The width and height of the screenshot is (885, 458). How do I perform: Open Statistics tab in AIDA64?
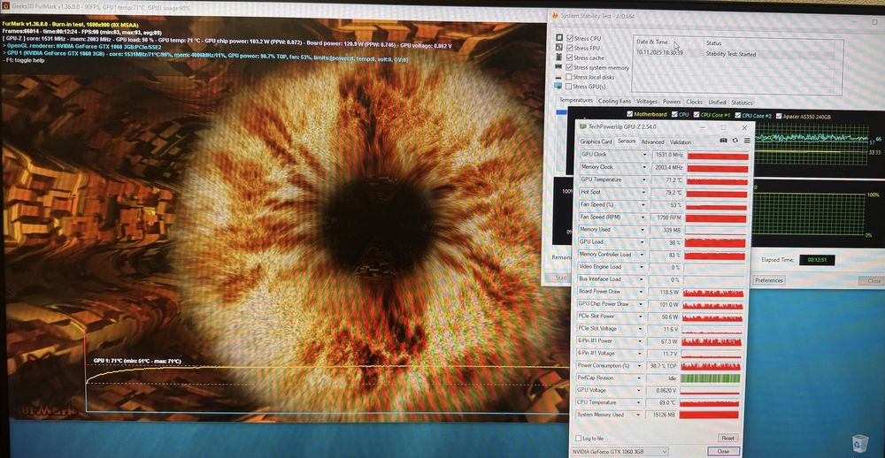[x=742, y=103]
